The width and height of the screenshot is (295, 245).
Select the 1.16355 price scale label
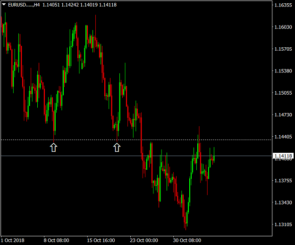(x=283, y=5)
